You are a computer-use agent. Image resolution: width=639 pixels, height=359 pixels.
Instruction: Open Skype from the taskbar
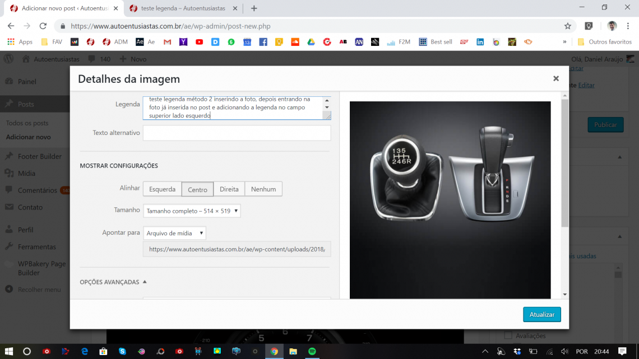[122, 351]
